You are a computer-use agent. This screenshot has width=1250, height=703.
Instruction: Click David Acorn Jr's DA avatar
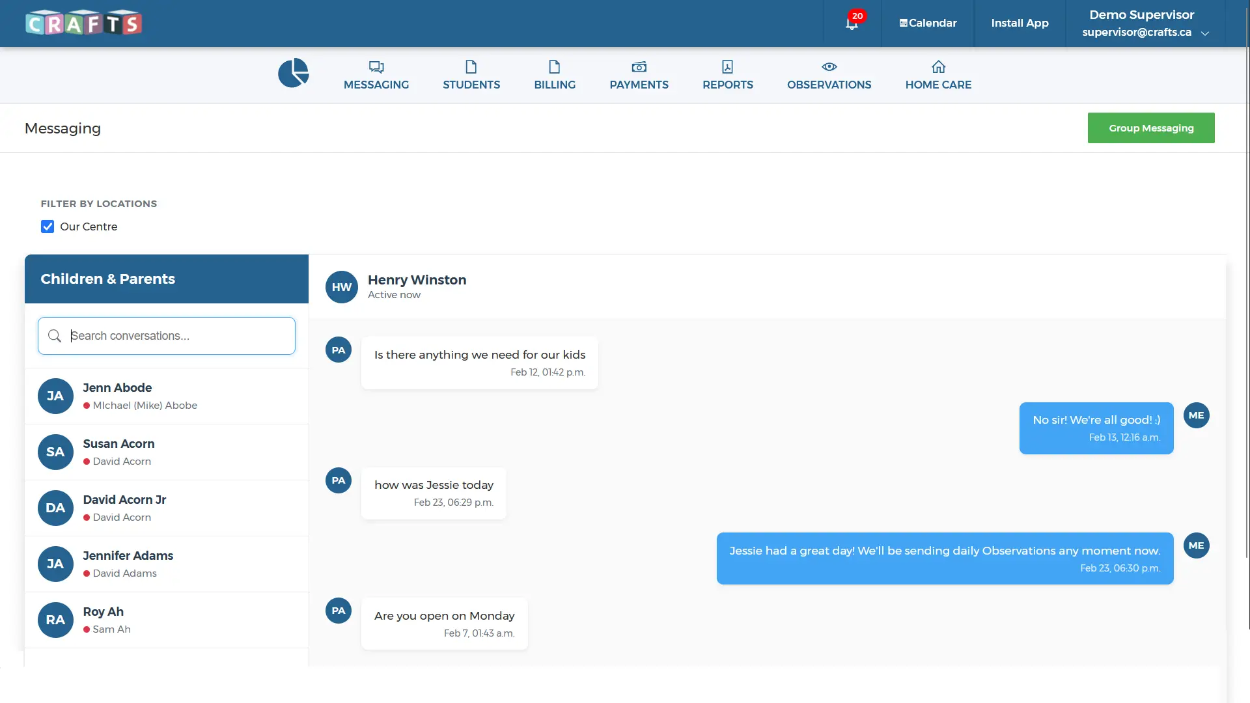pos(55,508)
